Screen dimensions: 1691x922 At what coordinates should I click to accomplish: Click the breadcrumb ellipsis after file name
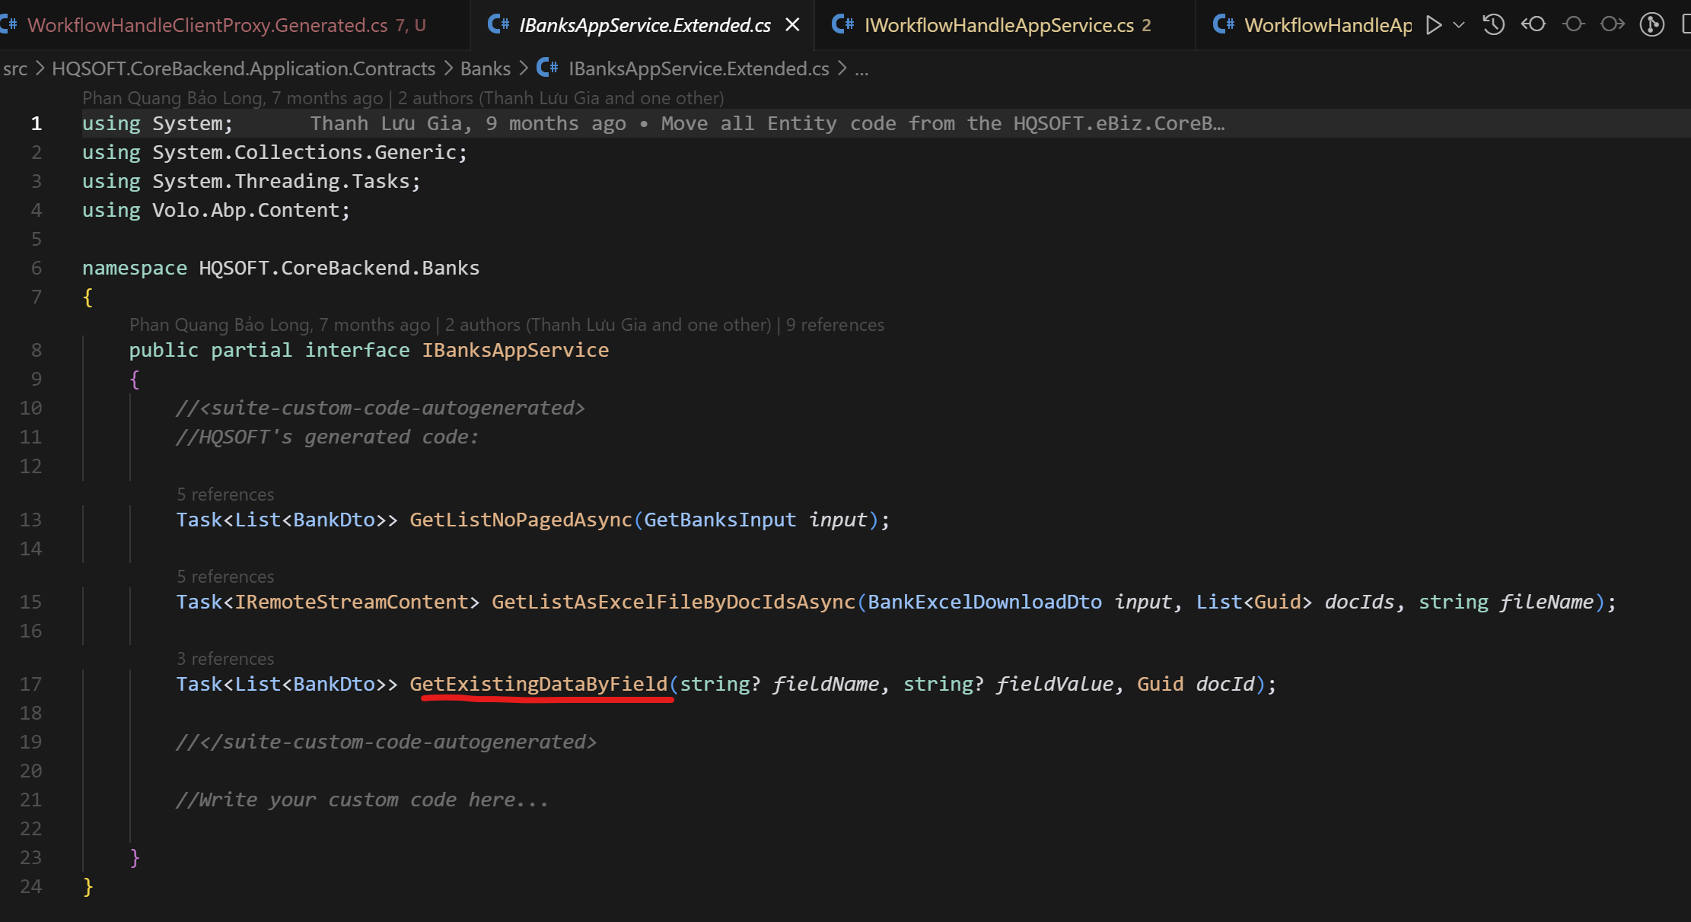tap(861, 68)
